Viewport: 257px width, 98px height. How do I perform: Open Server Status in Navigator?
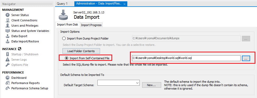coord(20,15)
